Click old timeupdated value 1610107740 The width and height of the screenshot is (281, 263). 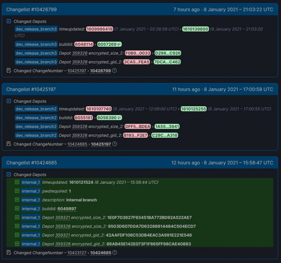99,109
